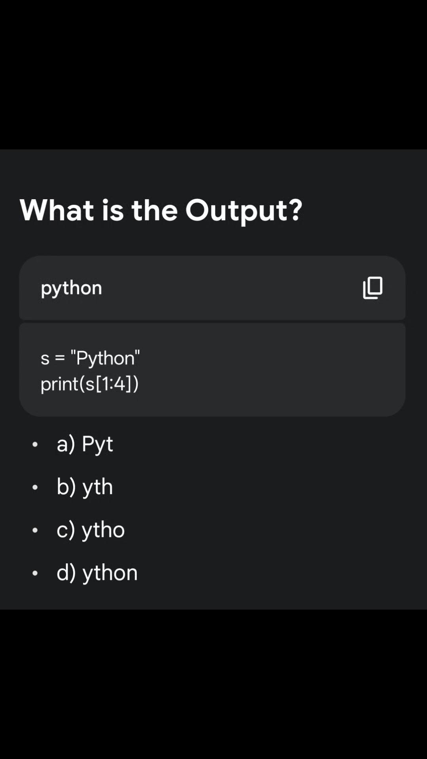Click the empty area of code header bar
Image resolution: width=427 pixels, height=759 pixels.
click(229, 288)
